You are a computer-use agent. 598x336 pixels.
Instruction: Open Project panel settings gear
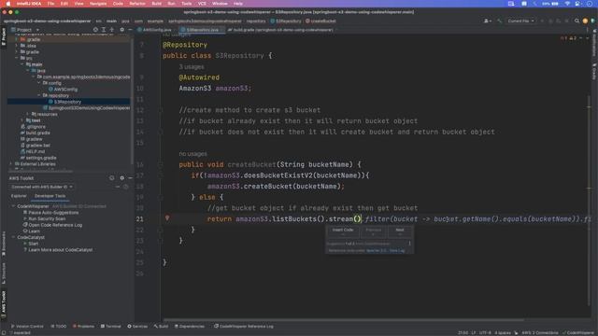pos(122,30)
